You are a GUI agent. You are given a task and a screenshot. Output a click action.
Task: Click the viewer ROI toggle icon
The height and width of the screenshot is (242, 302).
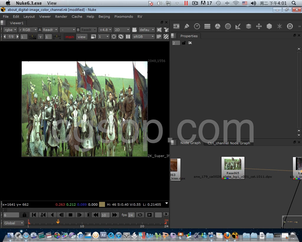114,37
